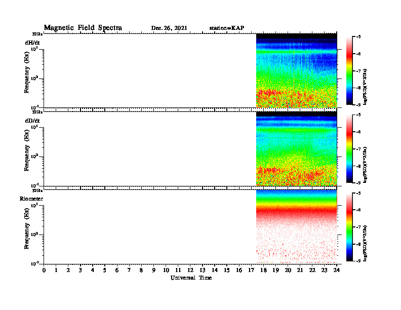401x310 pixels.
Task: Click hour 21 on the time axis
Action: tap(300, 270)
